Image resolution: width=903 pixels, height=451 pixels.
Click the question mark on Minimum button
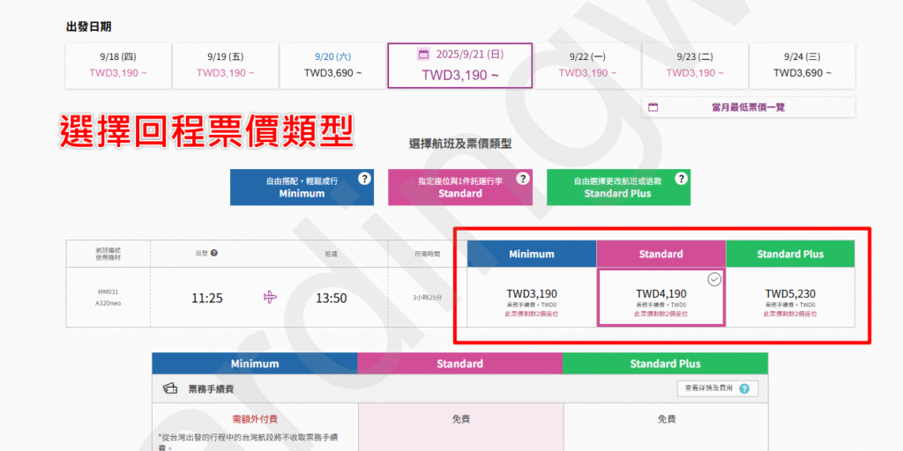[x=364, y=178]
